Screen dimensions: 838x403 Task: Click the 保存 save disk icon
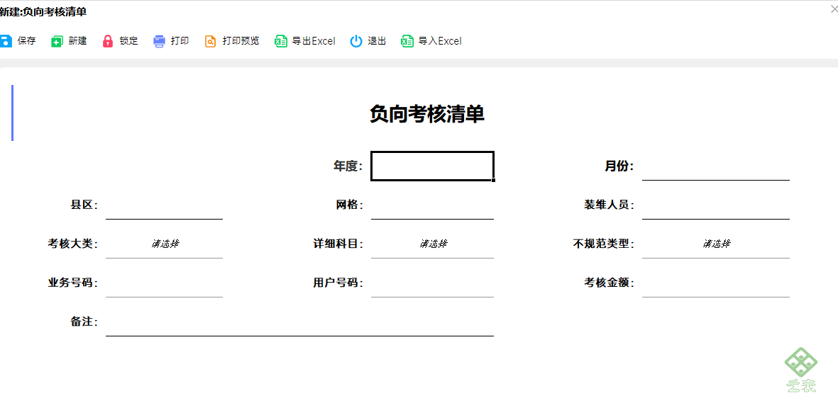pyautogui.click(x=6, y=41)
